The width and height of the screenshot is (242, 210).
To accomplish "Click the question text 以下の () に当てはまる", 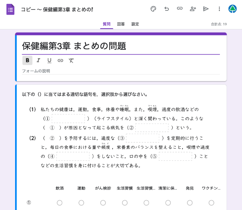I will pyautogui.click(x=85, y=94).
